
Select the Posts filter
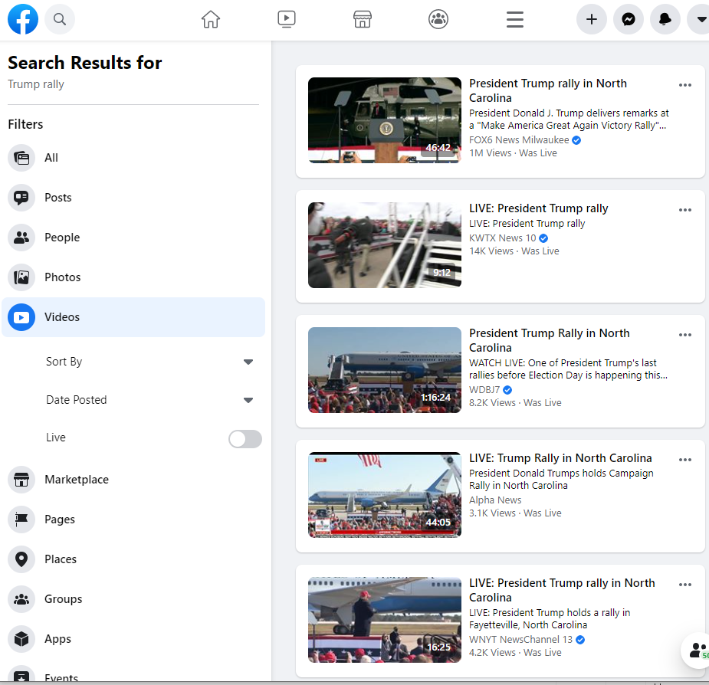[58, 198]
